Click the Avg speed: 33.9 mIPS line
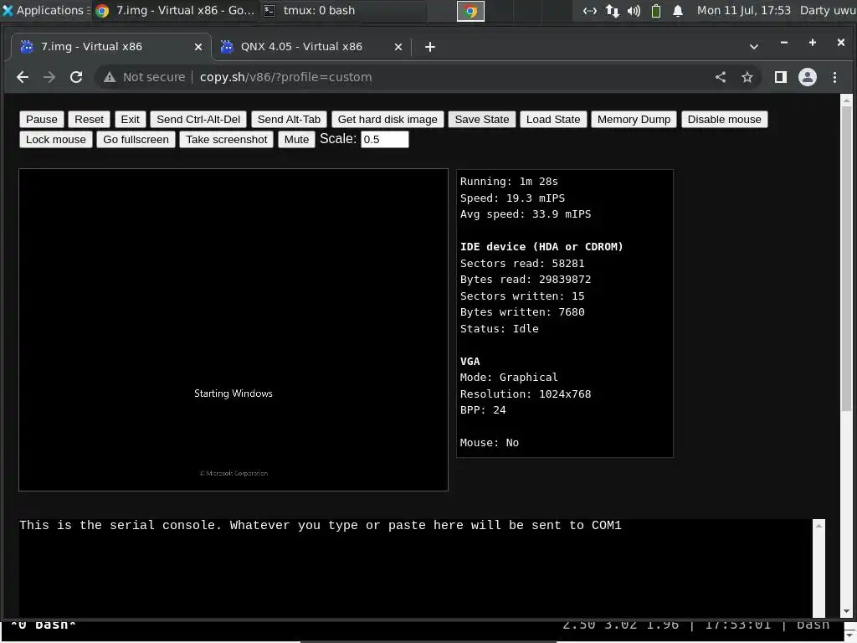This screenshot has height=643, width=857. pos(526,214)
